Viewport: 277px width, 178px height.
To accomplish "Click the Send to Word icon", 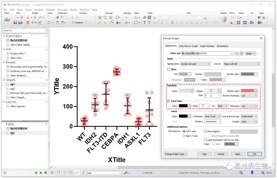I will tap(245, 22).
